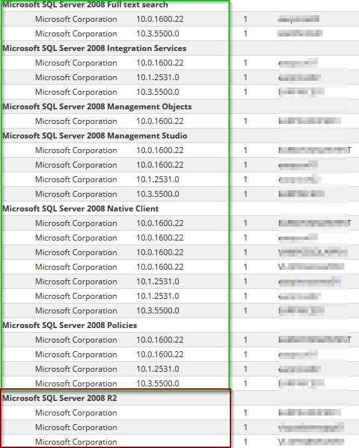Click version 10.1.2531.0 under Integration Services
Viewport: 359px width, 448px height.
(x=158, y=78)
